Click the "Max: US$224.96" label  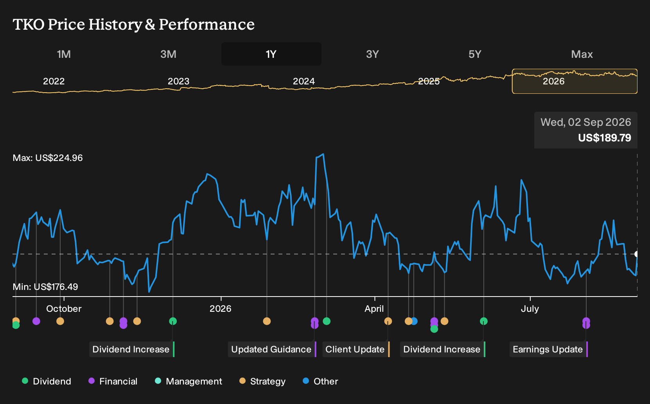[x=48, y=158]
